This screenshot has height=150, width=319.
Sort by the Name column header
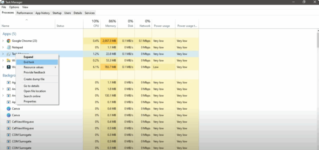coord(27,24)
